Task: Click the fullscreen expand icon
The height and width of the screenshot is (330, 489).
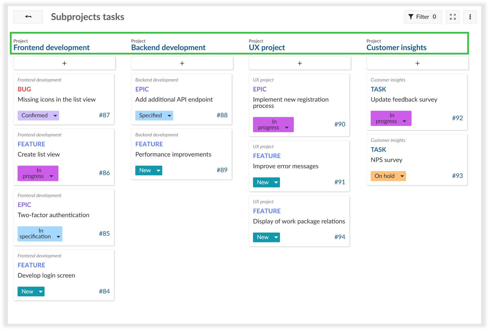Action: tap(453, 17)
